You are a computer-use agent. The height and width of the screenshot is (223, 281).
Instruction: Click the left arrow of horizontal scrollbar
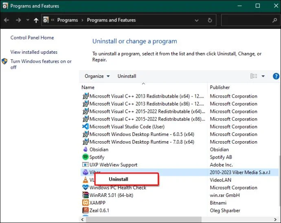coord(82,219)
